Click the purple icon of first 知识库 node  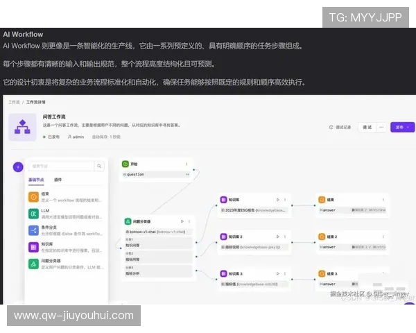[224, 199]
